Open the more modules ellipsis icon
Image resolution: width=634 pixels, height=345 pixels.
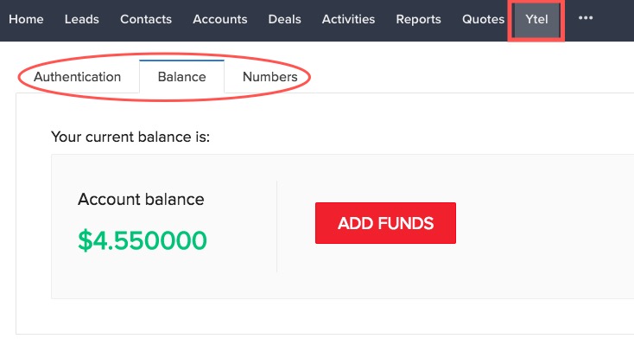click(x=585, y=18)
